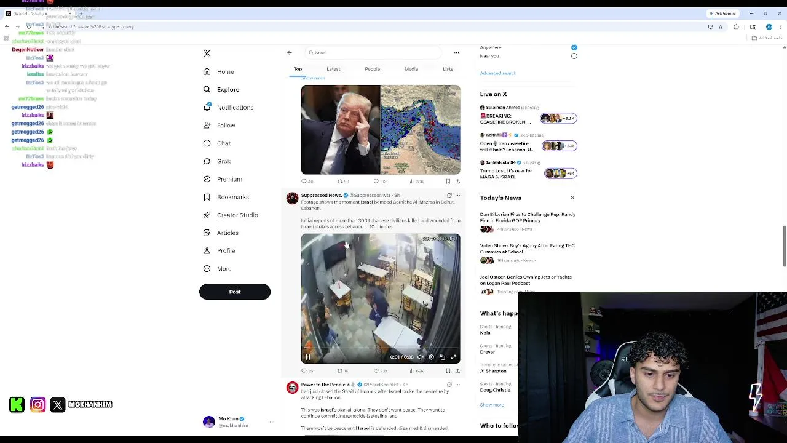Click Show more under trends
Image resolution: width=787 pixels, height=443 pixels.
492,405
